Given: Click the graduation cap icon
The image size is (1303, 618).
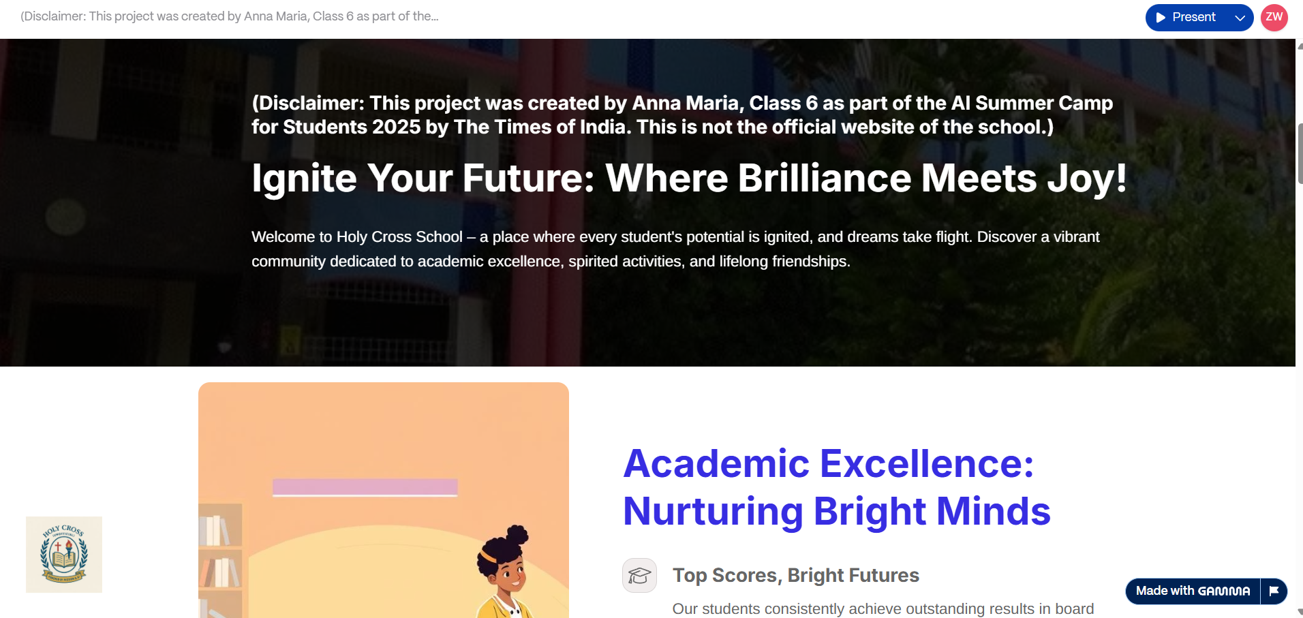Looking at the screenshot, I should pos(639,576).
